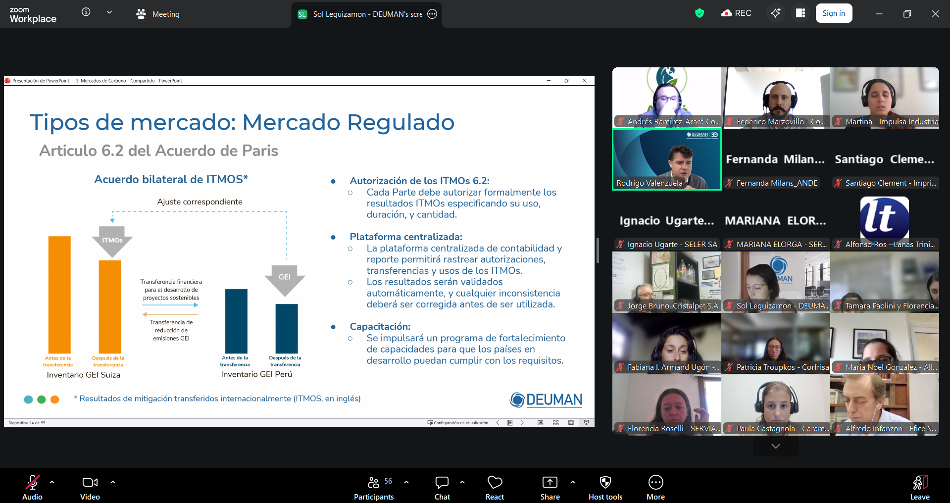
Task: Toggle the Video camera button
Action: coord(90,487)
